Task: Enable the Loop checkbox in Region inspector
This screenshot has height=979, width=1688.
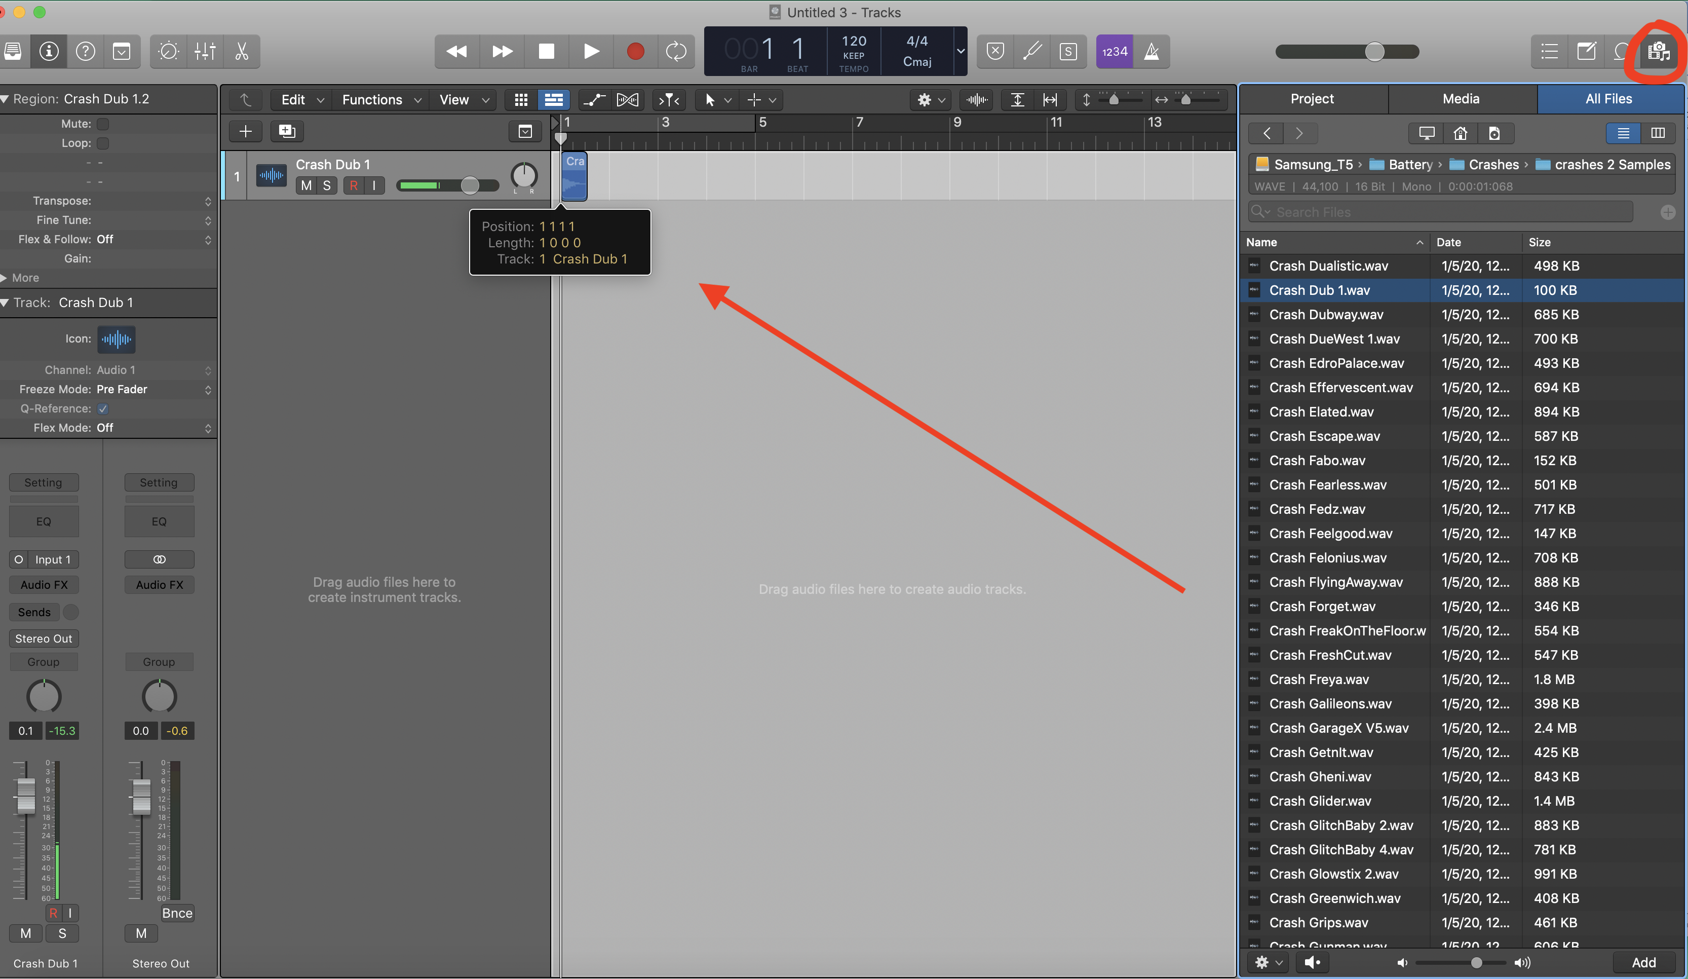Action: [x=102, y=143]
